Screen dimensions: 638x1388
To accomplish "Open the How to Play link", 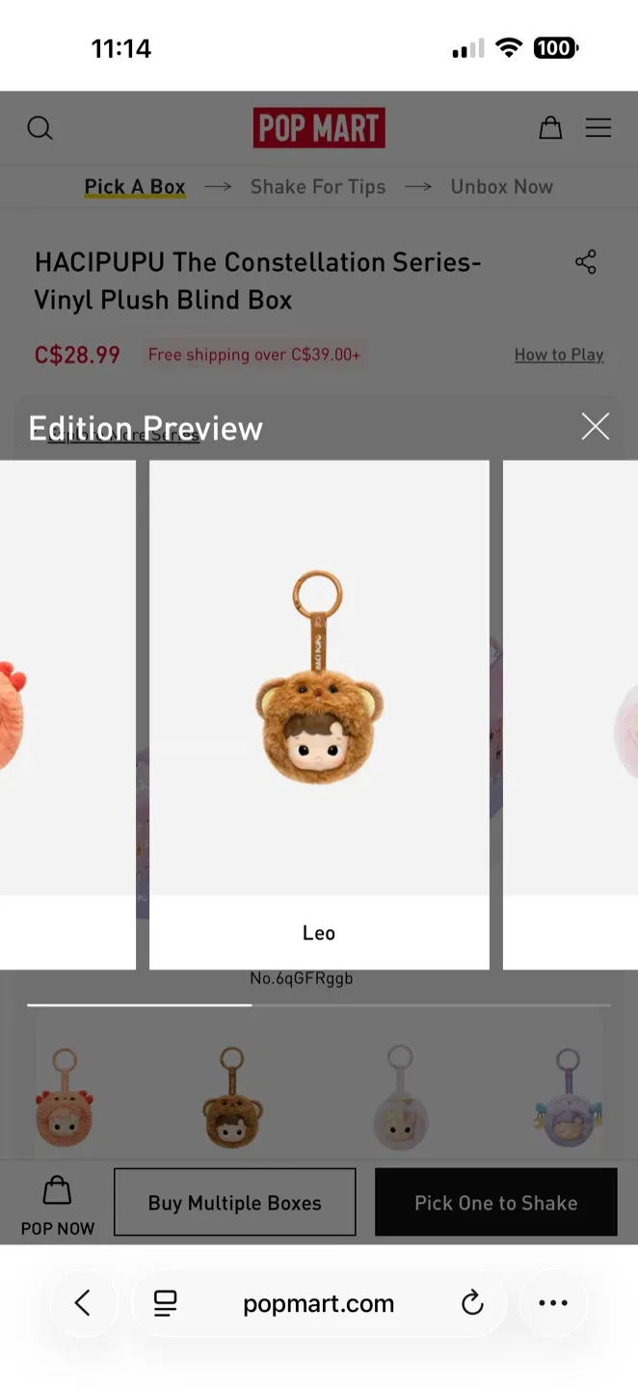I will click(x=559, y=355).
